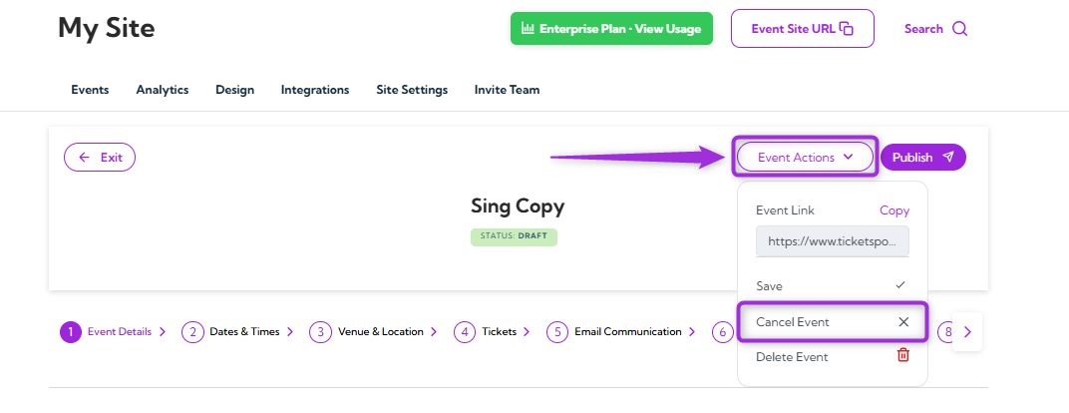This screenshot has width=1069, height=413.
Task: Click the red trash Delete Event icon
Action: [903, 355]
